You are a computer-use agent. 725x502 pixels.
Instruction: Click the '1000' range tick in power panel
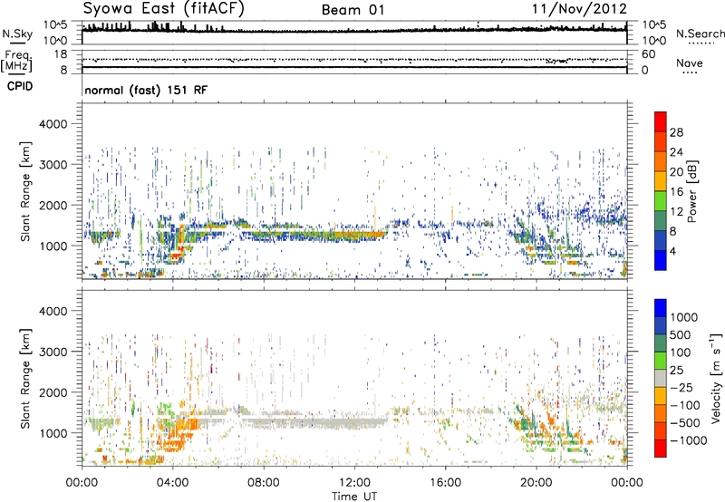[53, 246]
